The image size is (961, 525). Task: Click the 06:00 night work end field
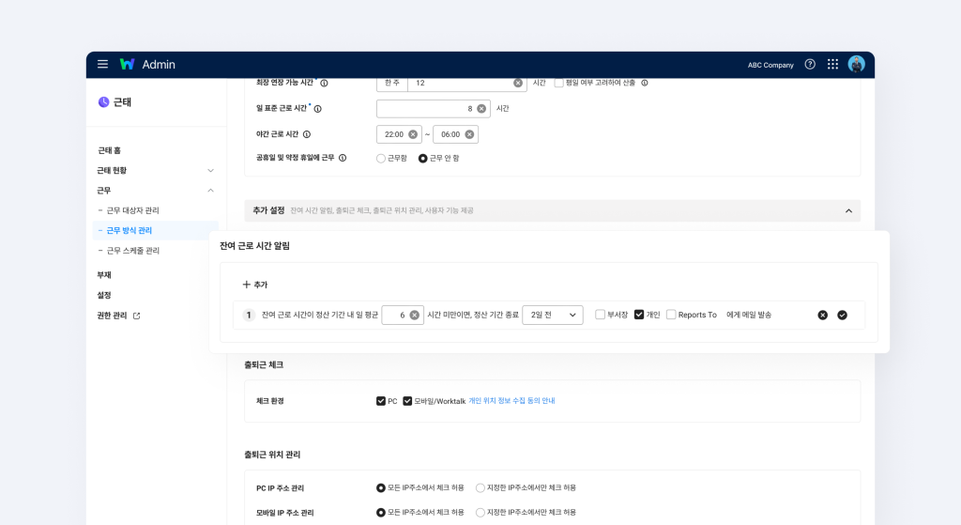coord(455,134)
